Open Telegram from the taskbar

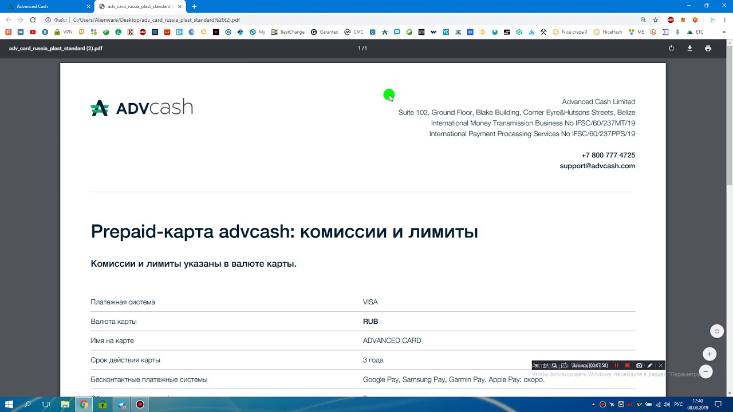point(121,405)
